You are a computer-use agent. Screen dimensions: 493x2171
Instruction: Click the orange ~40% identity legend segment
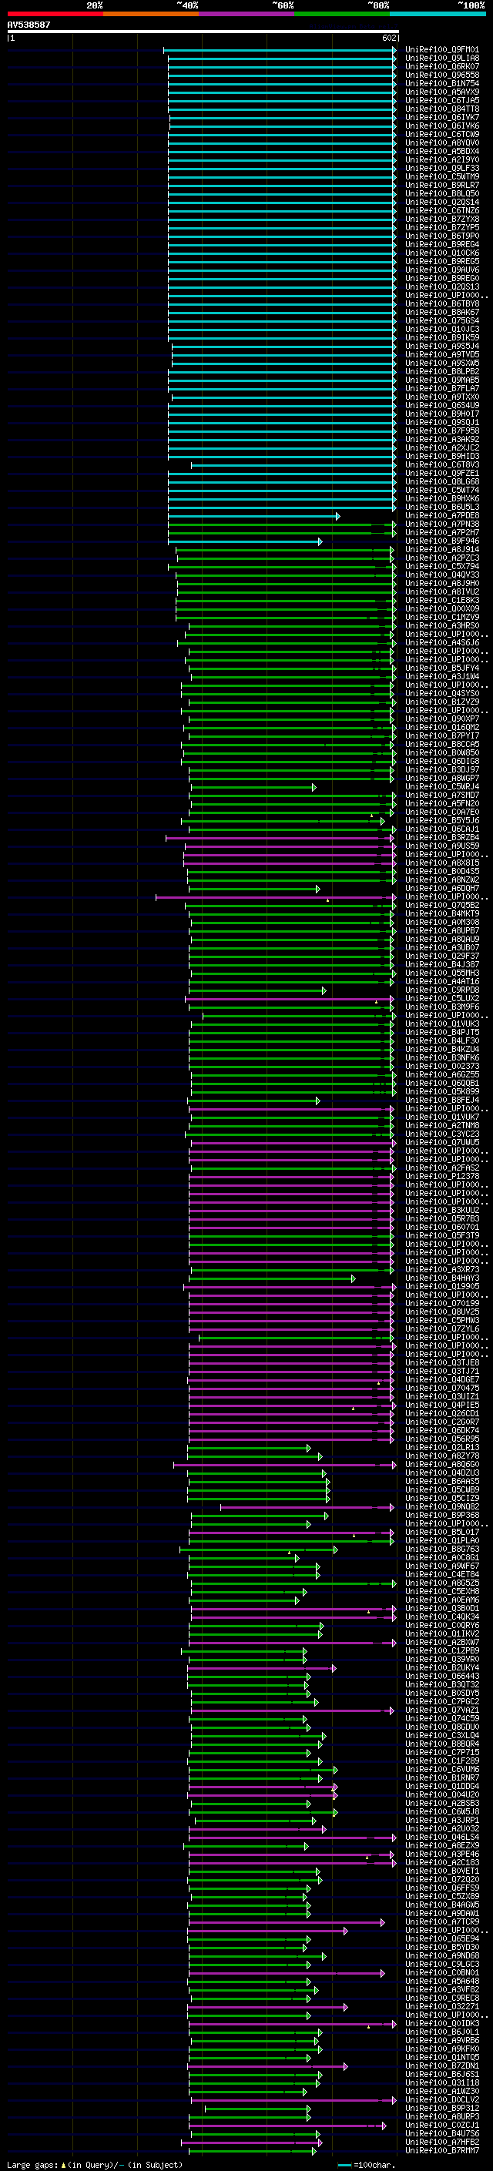click(150, 14)
